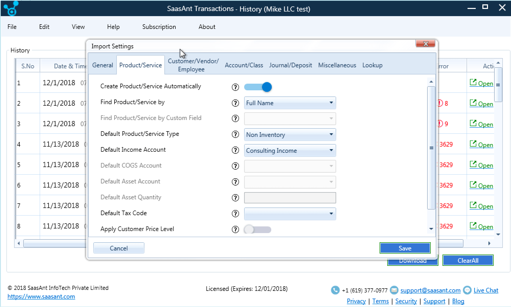Screen dimensions: 511x307
Task: Open the Terms link in the footer
Action: (x=380, y=301)
